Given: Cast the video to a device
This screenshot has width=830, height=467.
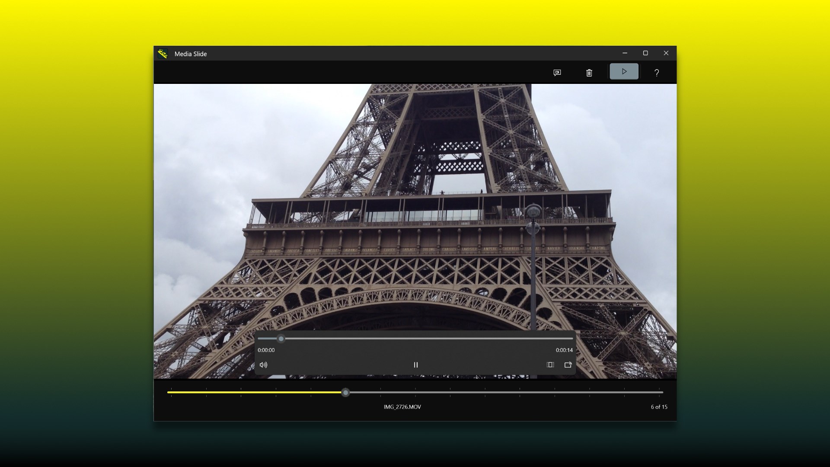Looking at the screenshot, I should pos(568,365).
